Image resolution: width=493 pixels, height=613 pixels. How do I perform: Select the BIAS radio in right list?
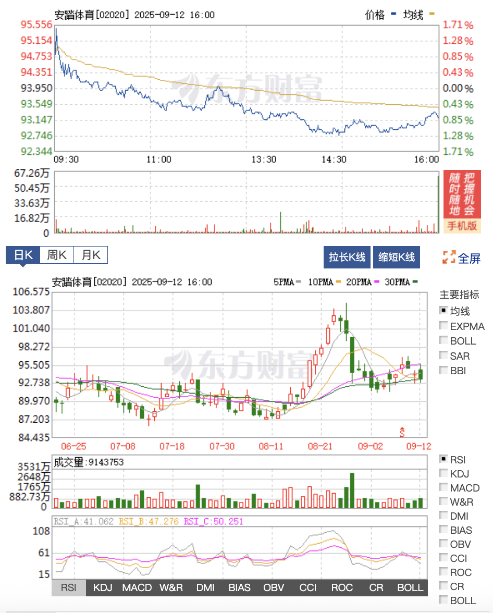[x=443, y=530]
